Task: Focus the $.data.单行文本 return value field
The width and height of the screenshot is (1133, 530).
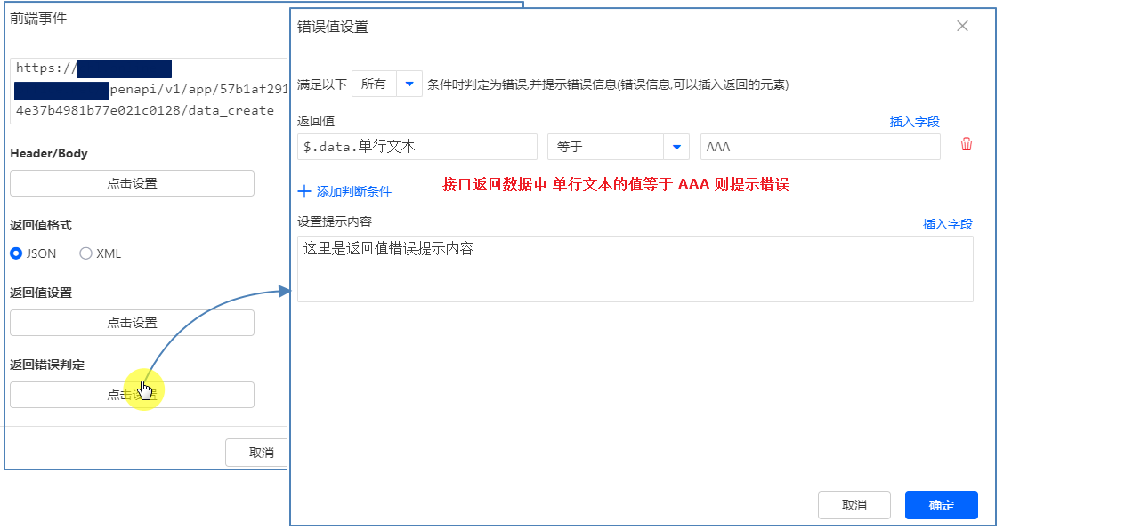Action: pyautogui.click(x=417, y=147)
